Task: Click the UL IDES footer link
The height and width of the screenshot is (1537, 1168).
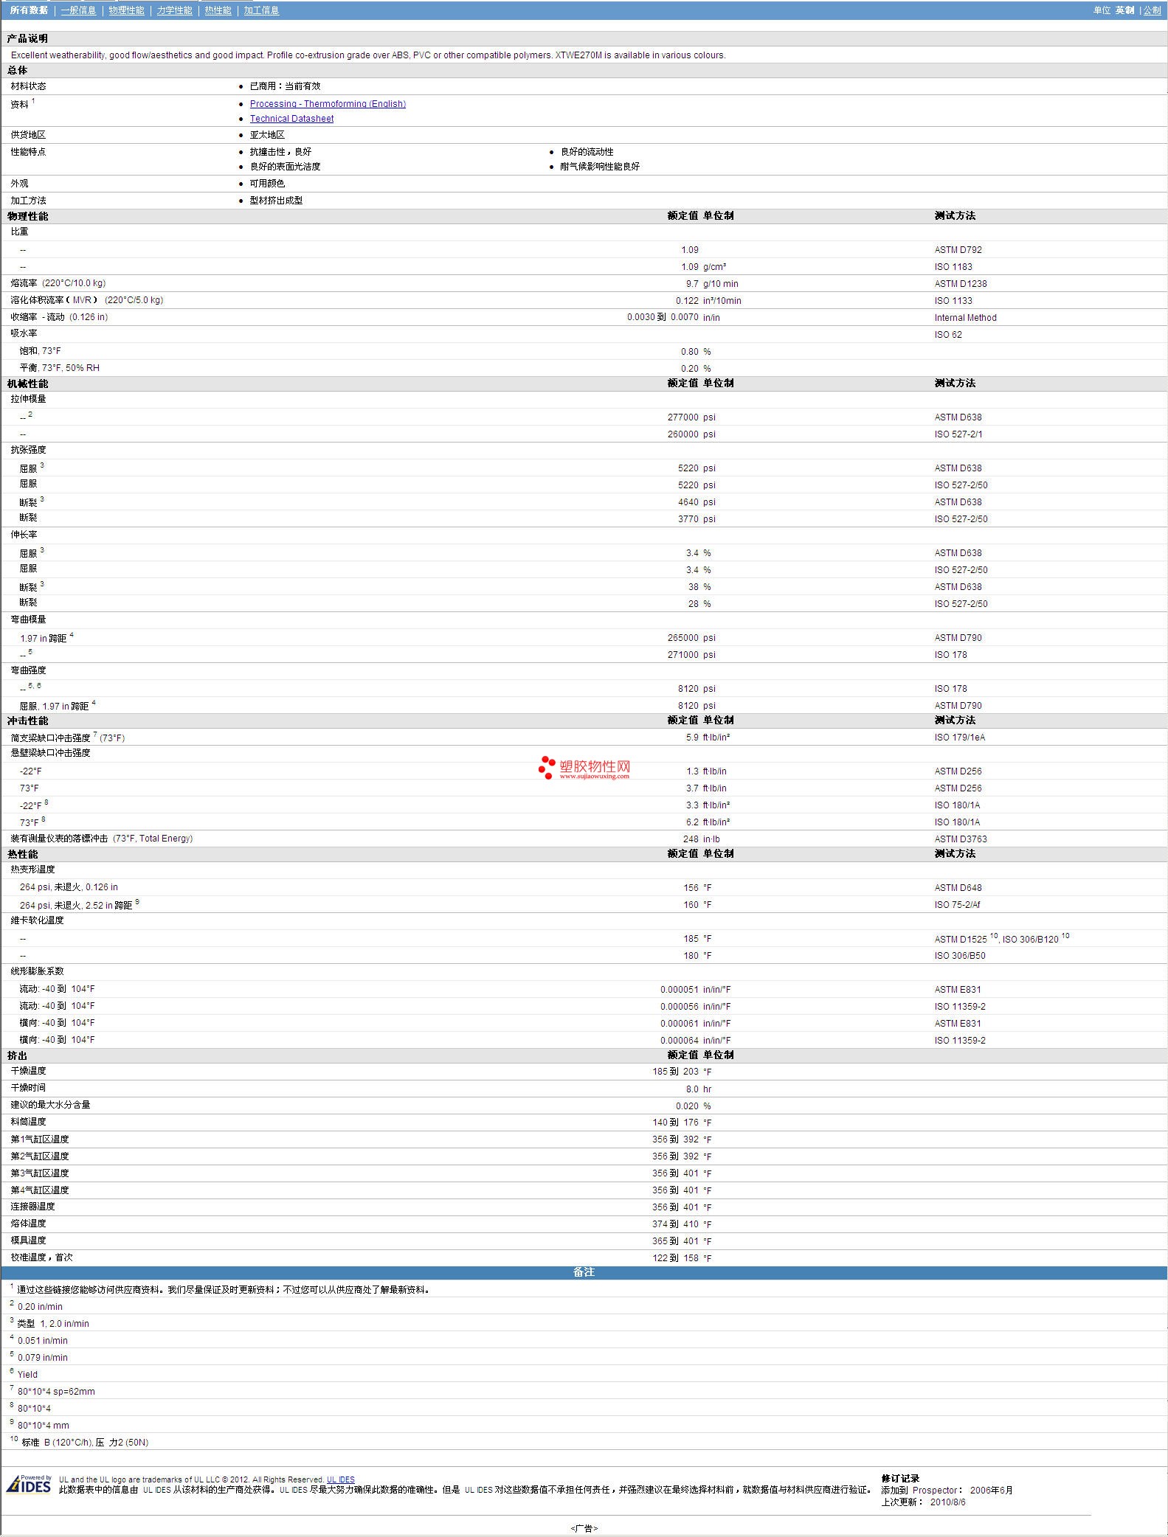Action: [340, 1479]
